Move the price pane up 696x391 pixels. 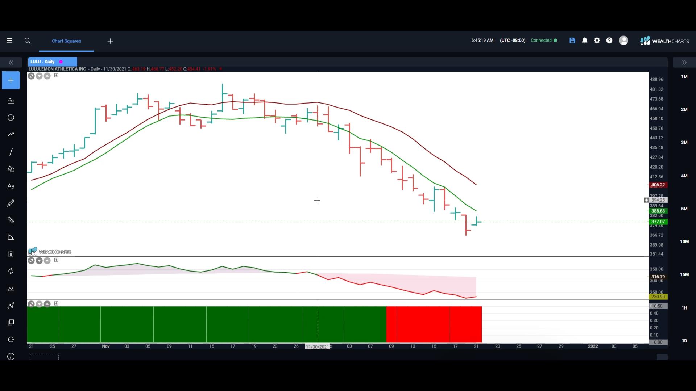(x=47, y=76)
